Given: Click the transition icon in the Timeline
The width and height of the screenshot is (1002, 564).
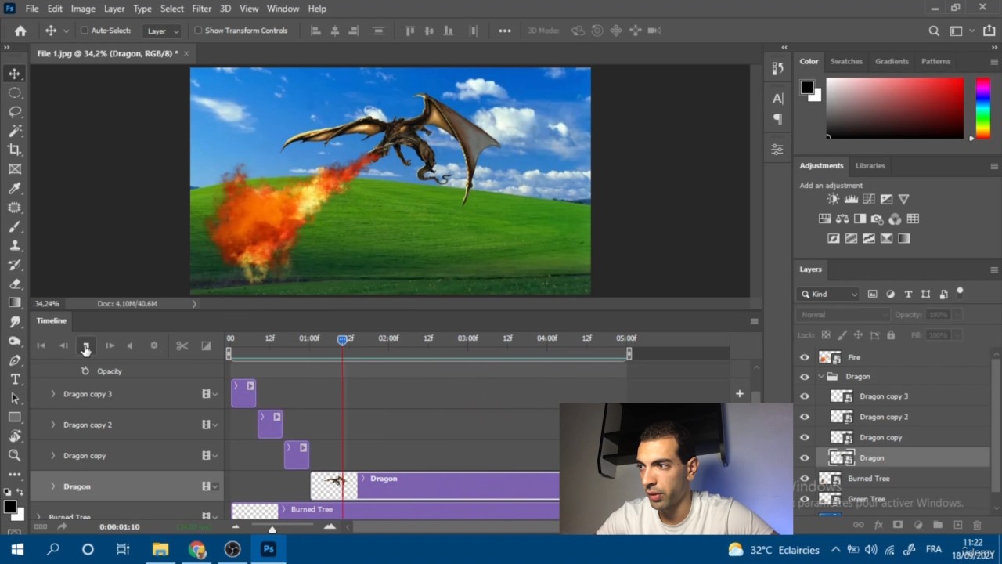Looking at the screenshot, I should pyautogui.click(x=206, y=345).
